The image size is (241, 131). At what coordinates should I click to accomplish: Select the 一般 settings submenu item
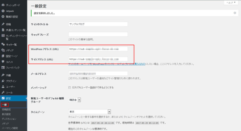click(x=4, y=105)
